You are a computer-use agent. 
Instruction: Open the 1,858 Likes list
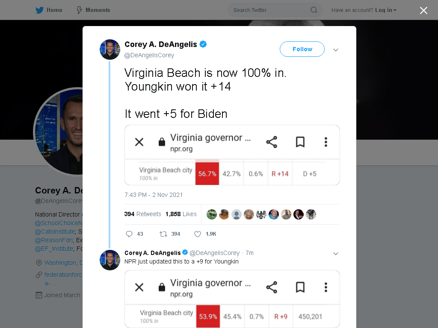pos(181,214)
